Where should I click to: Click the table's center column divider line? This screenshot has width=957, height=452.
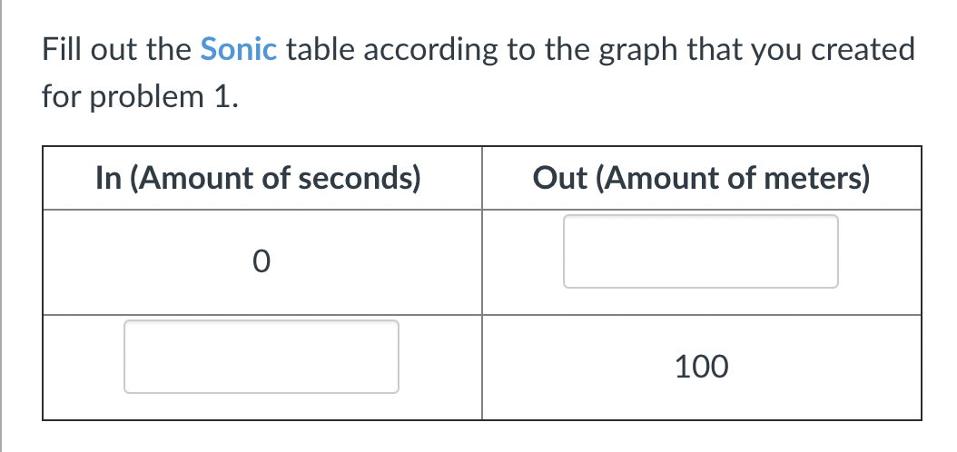[482, 283]
